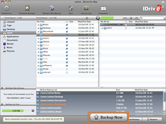Open Multiple Mac Backup toolbar icon
The height and width of the screenshot is (124, 166).
point(52,8)
